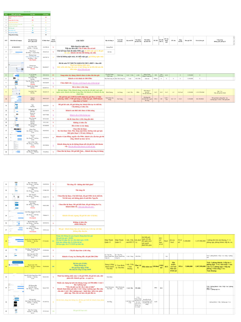Select the "5,000,000" unit price cell
The height and width of the screenshot is (322, 241).
(x=189, y=266)
